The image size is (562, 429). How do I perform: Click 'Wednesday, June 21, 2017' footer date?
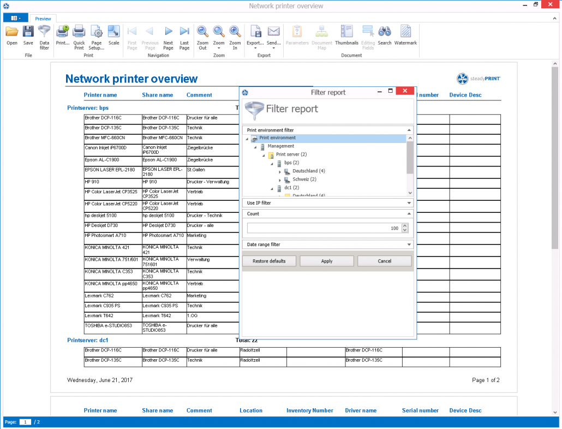pos(100,380)
